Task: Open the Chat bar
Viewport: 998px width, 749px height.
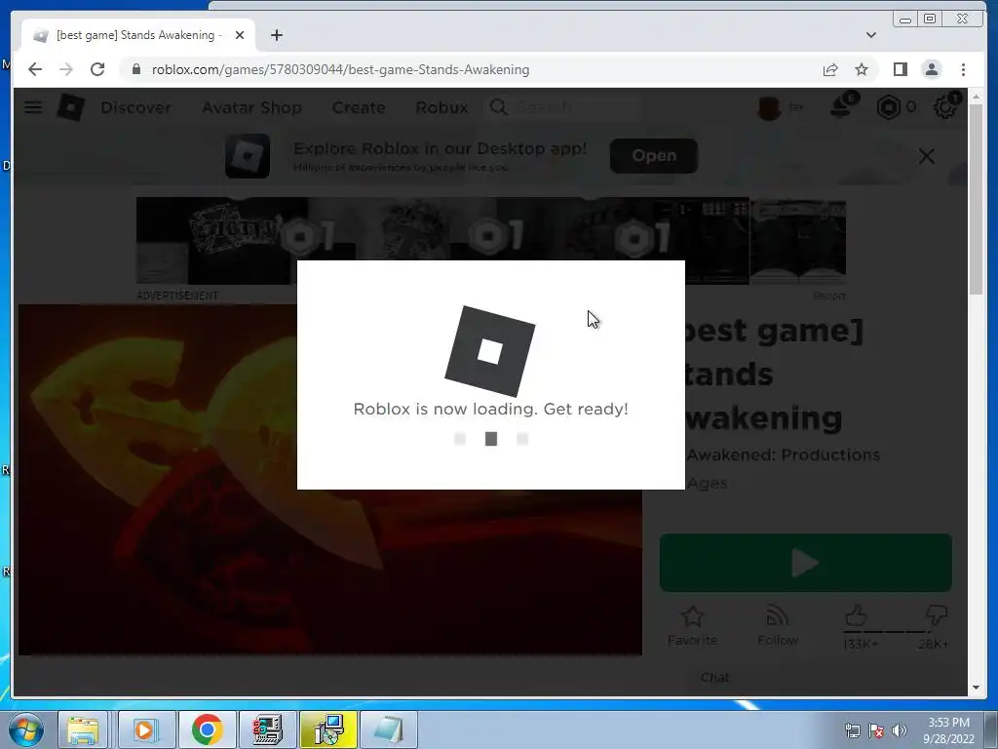Action: [x=820, y=678]
